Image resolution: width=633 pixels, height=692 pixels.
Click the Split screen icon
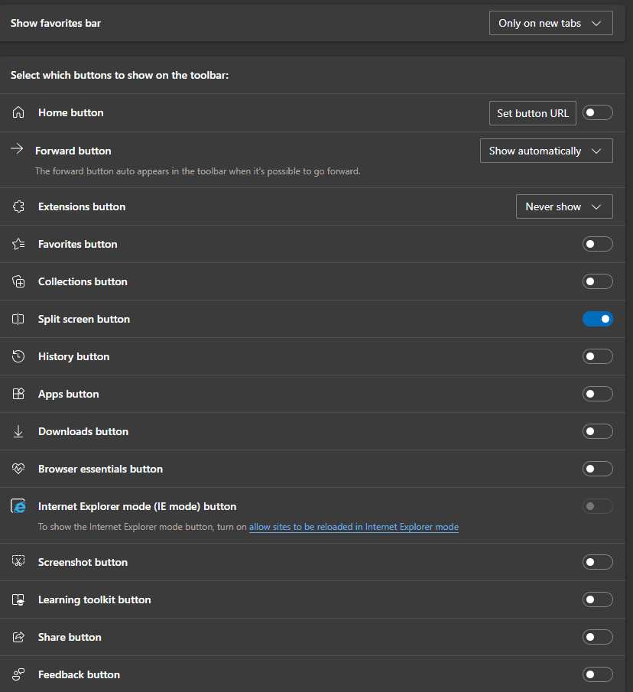point(19,319)
